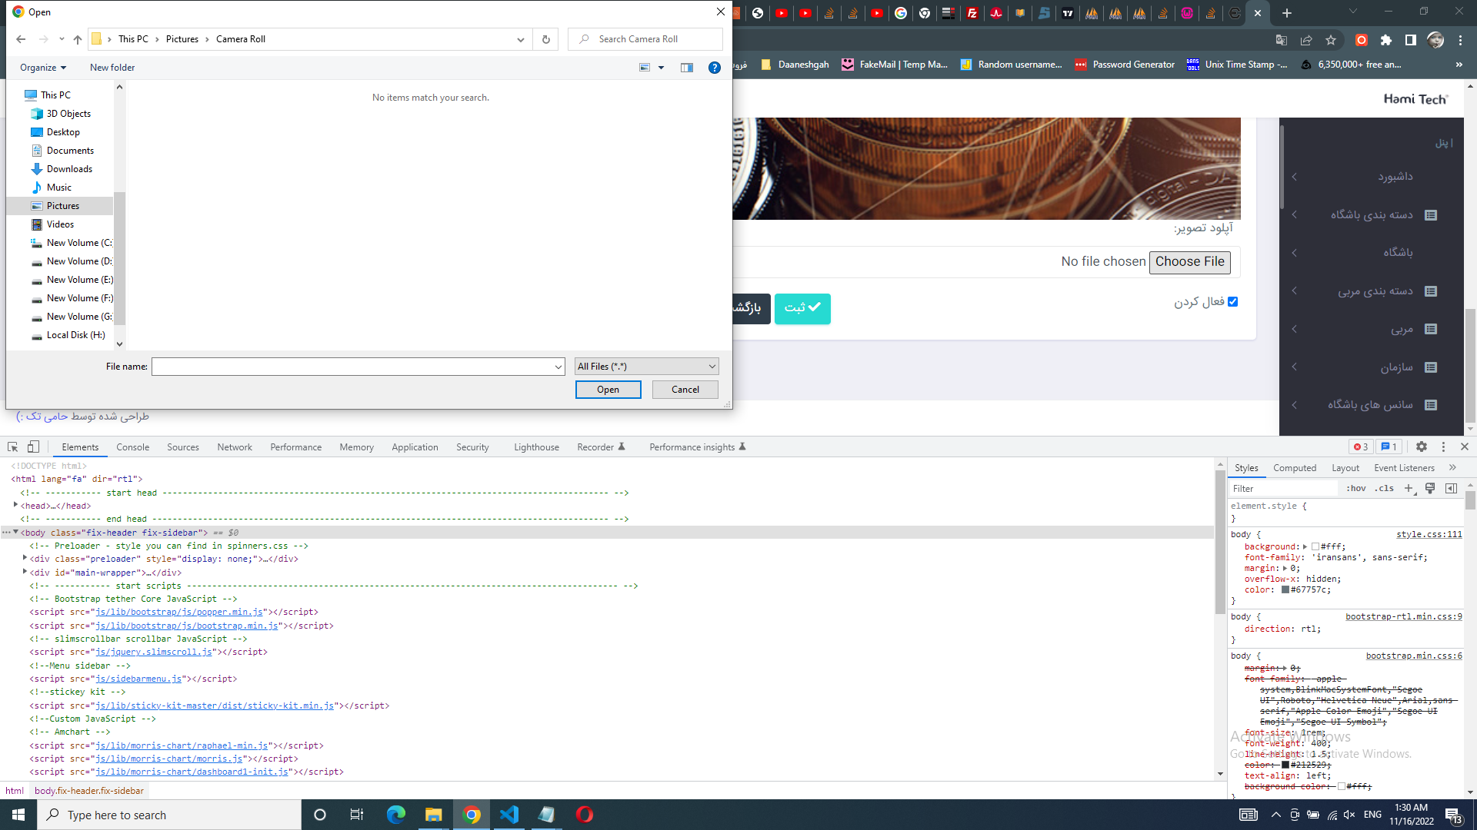Open Opera browser from taskbar
This screenshot has width=1477, height=830.
coord(585,815)
